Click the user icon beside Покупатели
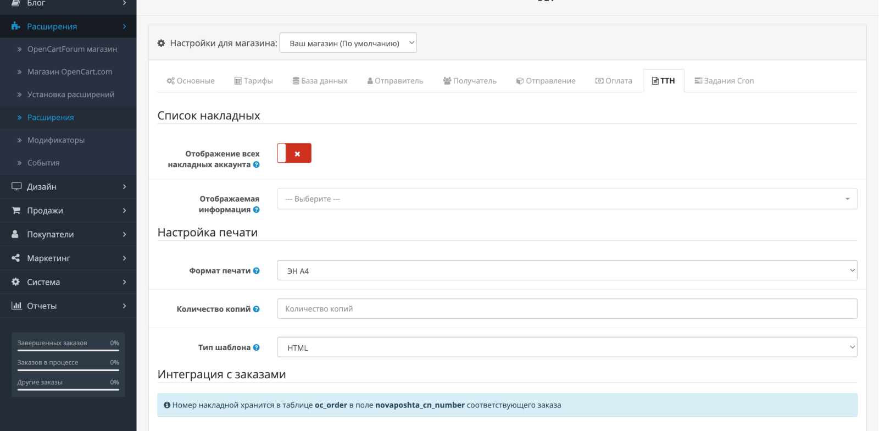This screenshot has width=879, height=431. point(15,234)
